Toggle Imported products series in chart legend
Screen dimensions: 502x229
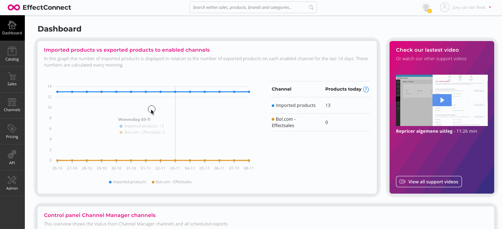[127, 182]
